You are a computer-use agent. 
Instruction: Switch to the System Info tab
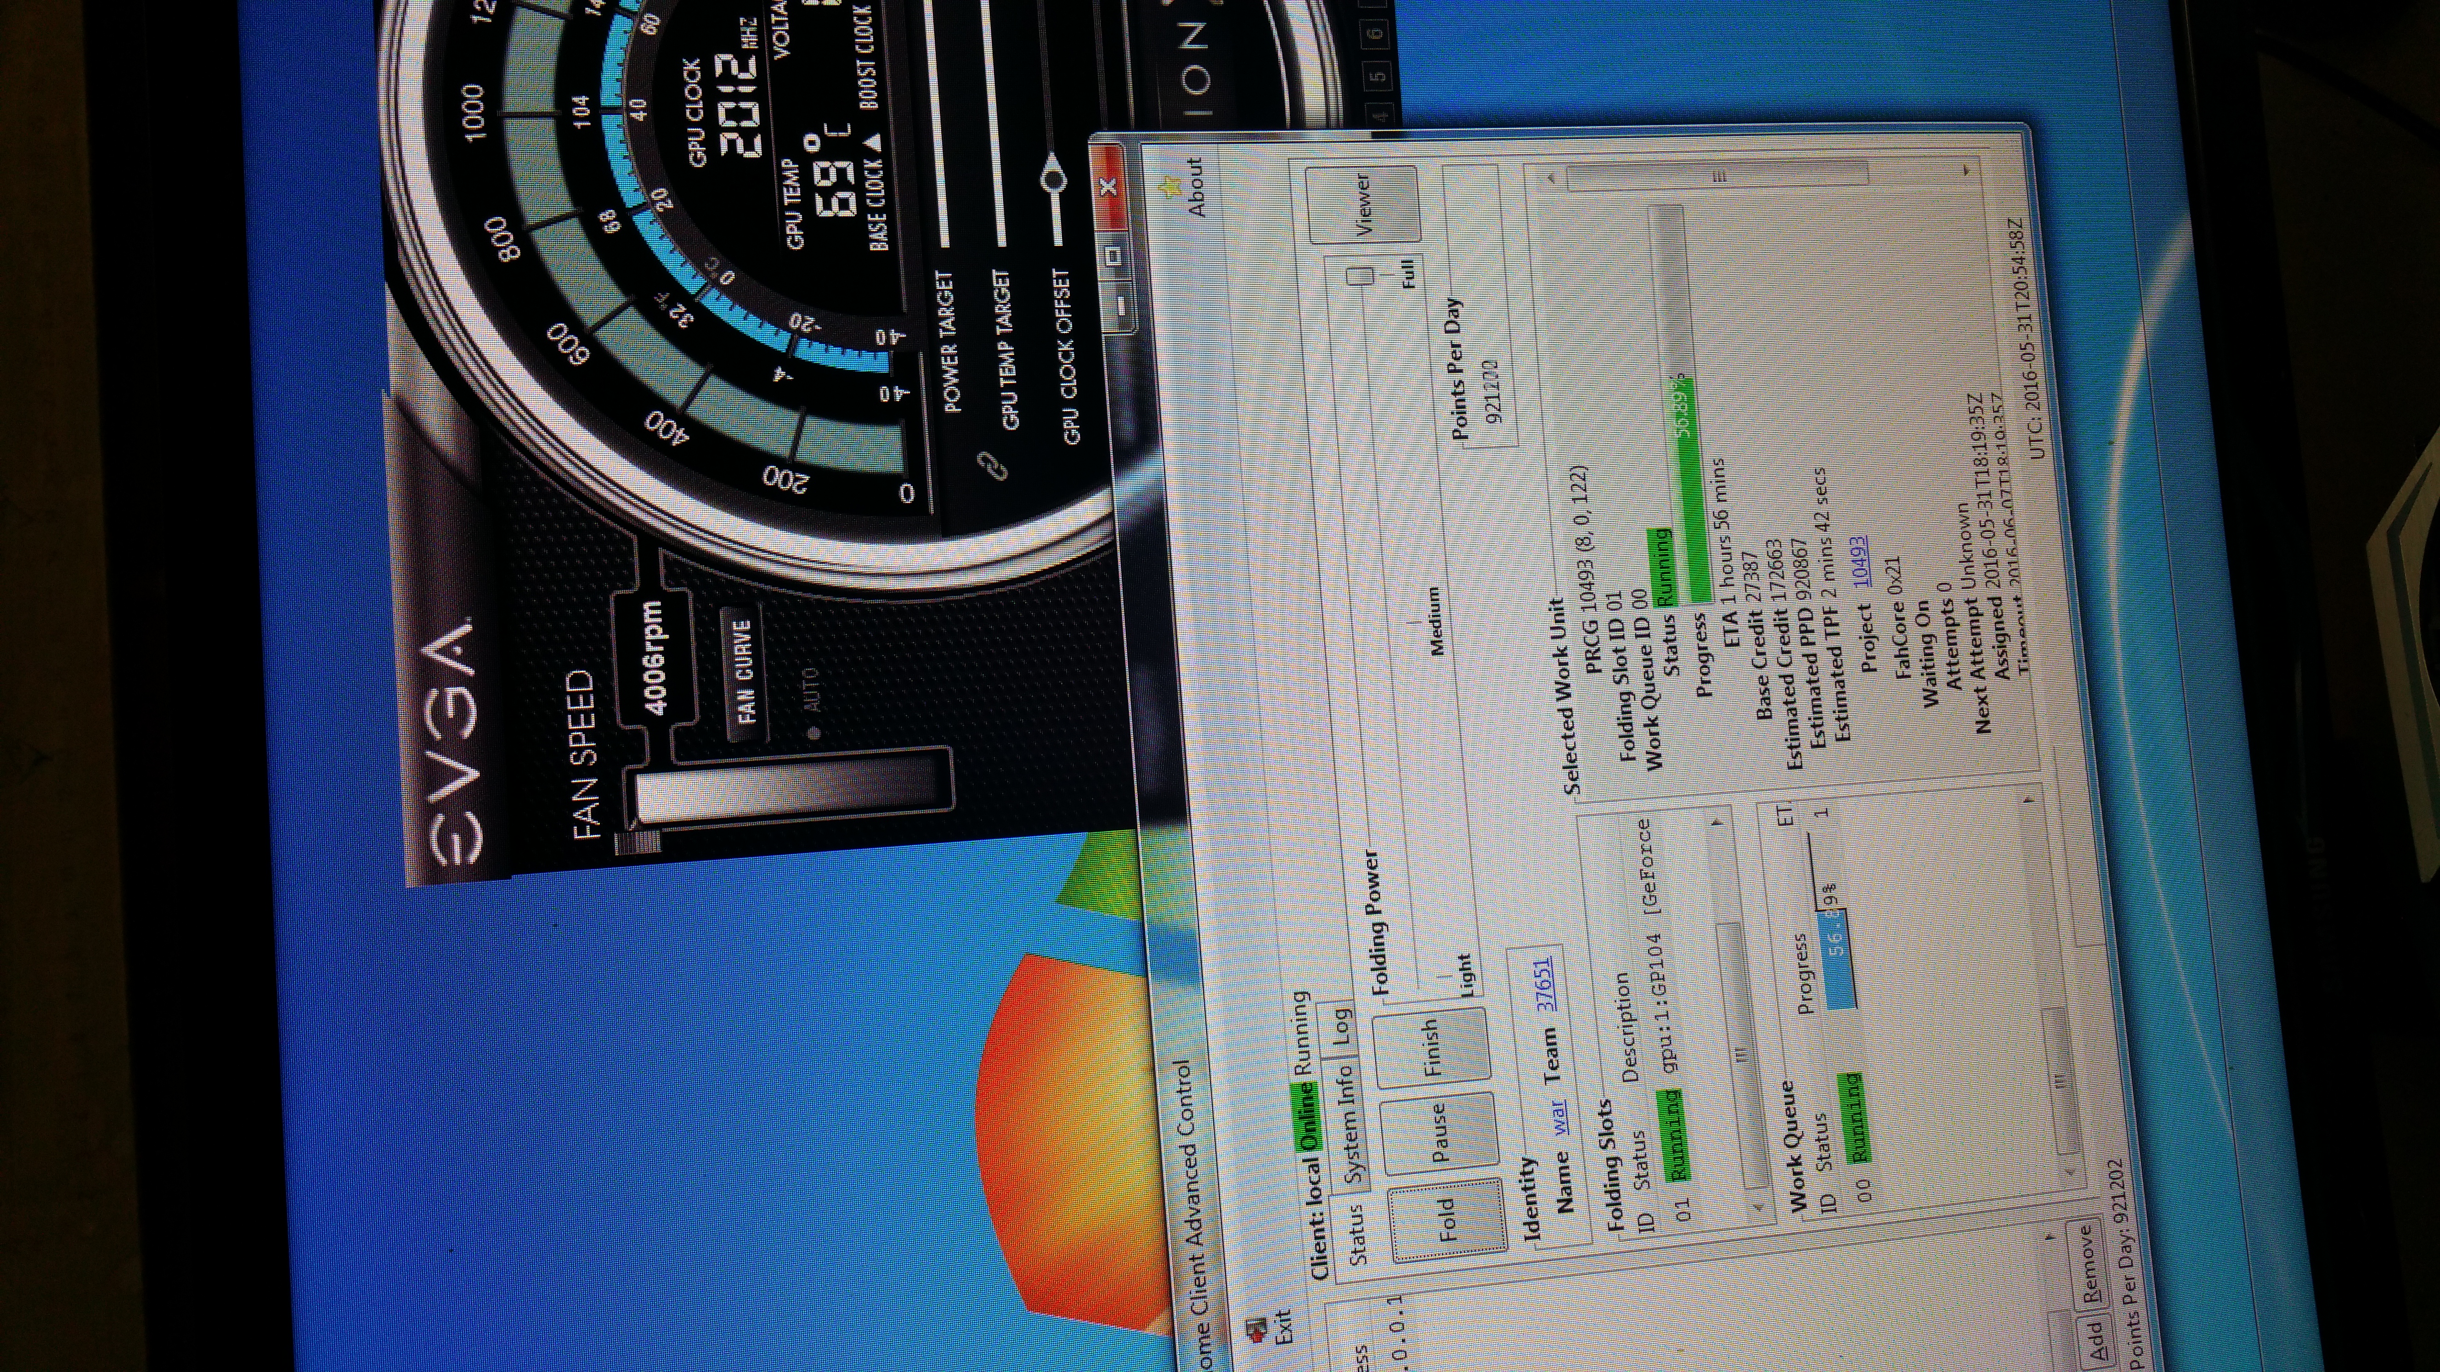1351,1125
